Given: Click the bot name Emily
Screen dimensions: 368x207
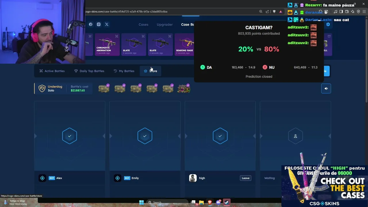Looking at the screenshot, I should tap(135, 178).
